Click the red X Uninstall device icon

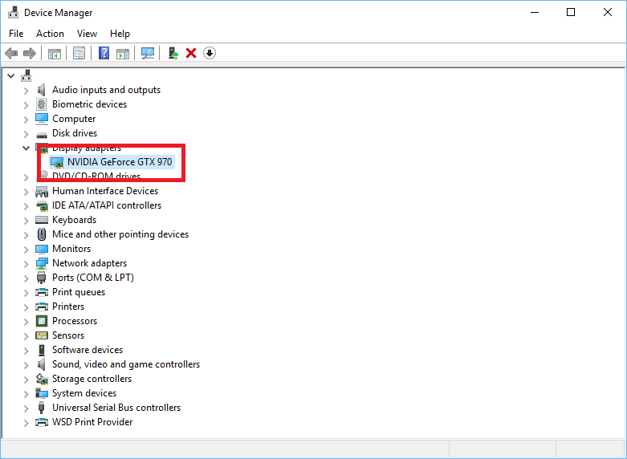191,53
